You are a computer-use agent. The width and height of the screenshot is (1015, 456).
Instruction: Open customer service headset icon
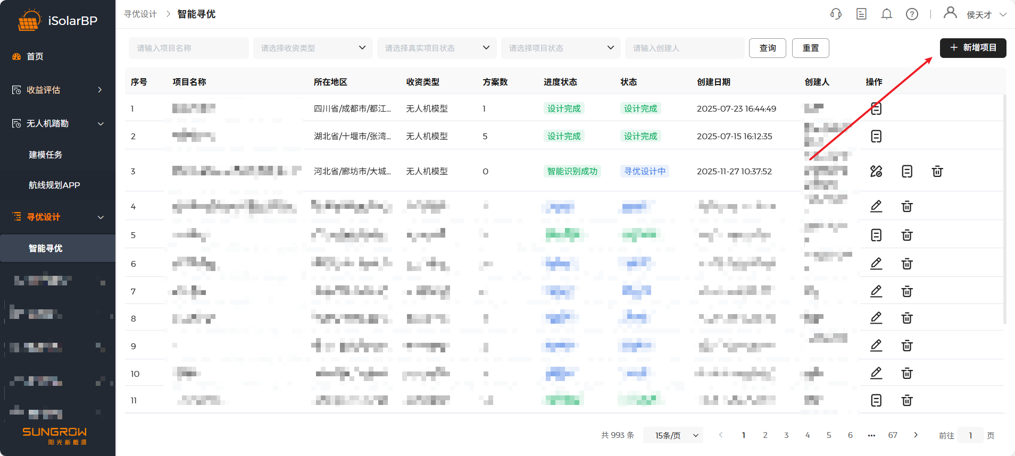tap(836, 14)
